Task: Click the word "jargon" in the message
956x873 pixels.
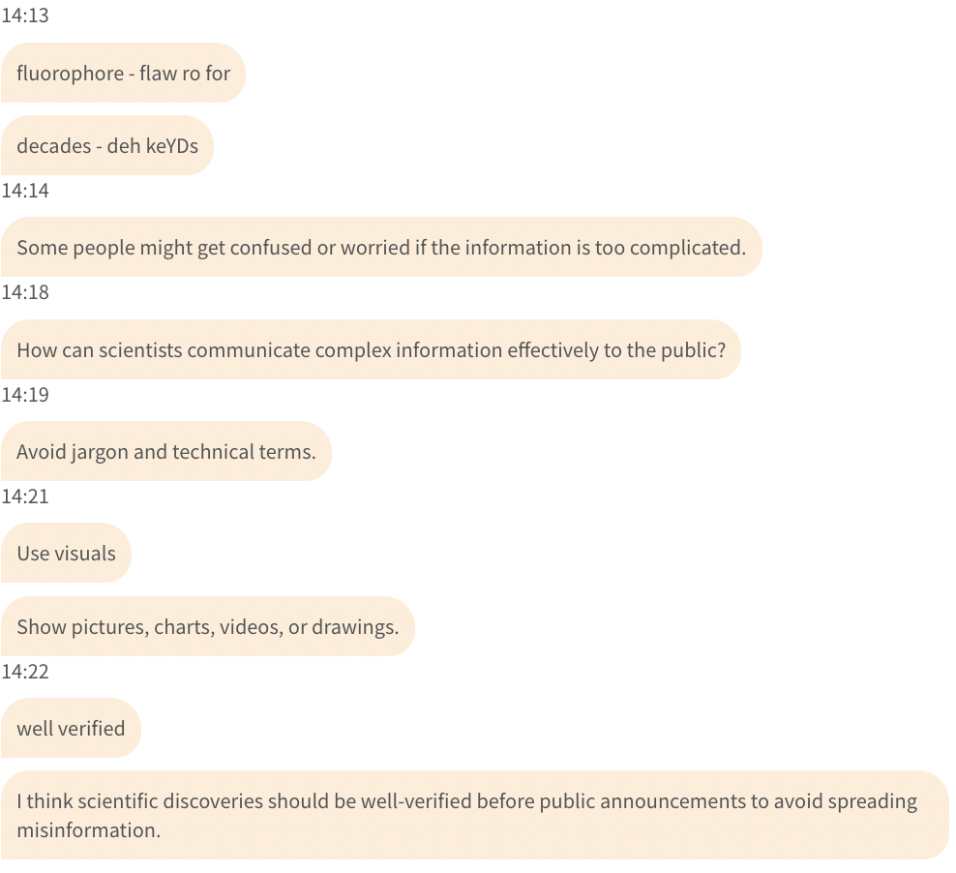Action: [x=100, y=451]
